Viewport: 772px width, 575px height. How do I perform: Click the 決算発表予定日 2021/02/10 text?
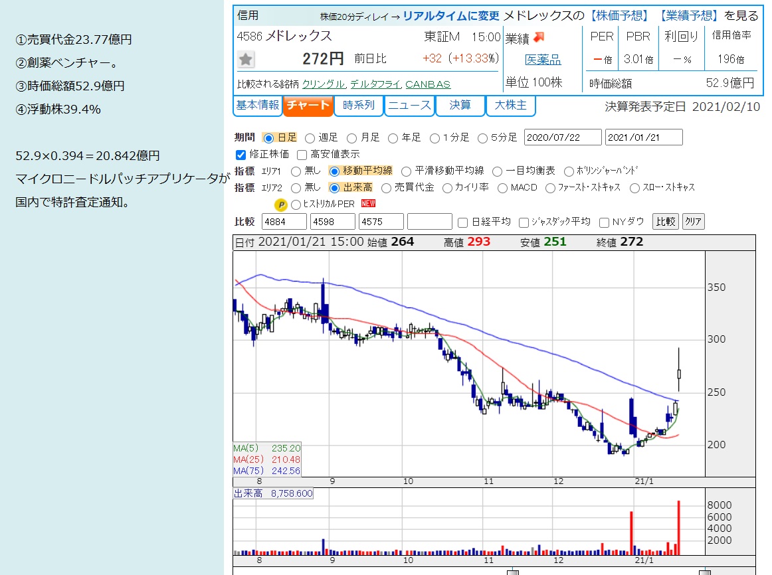click(682, 107)
